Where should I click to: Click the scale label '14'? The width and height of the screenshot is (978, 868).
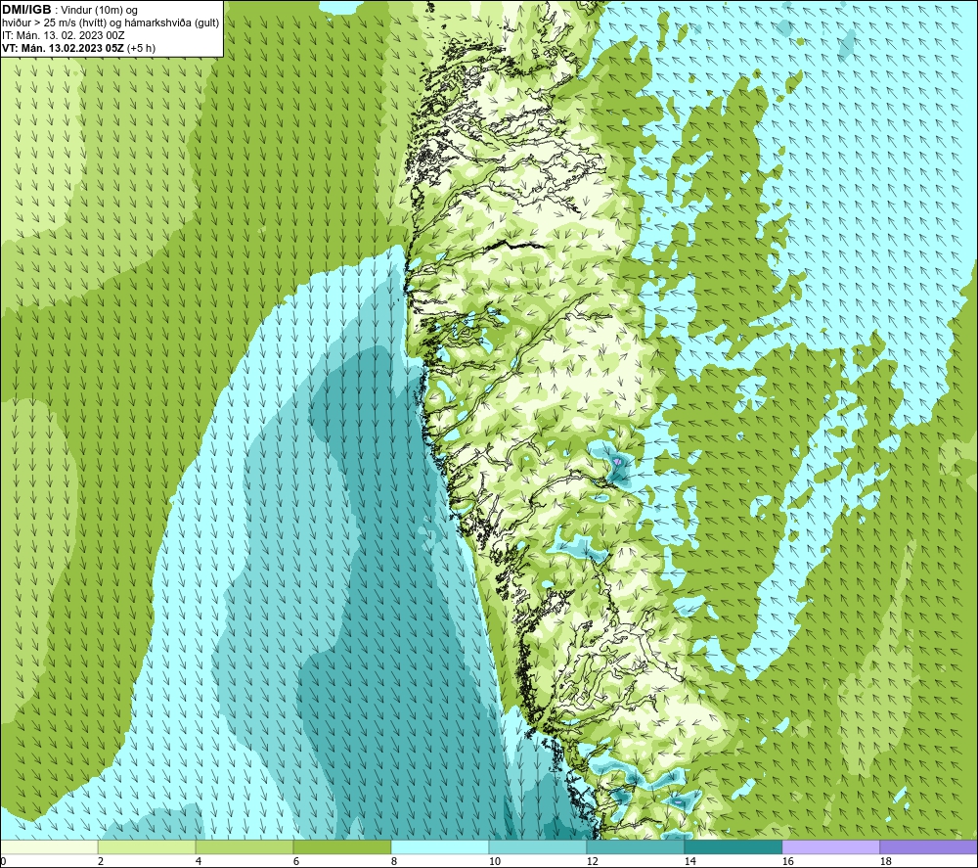(689, 862)
